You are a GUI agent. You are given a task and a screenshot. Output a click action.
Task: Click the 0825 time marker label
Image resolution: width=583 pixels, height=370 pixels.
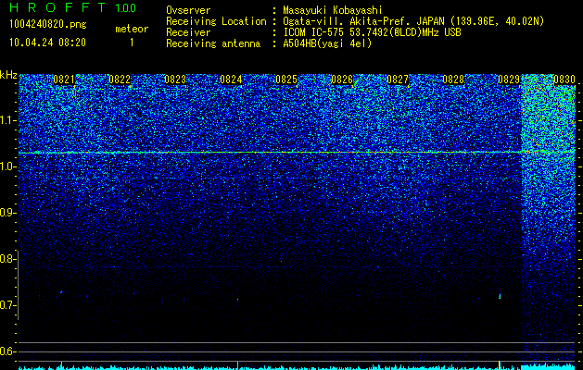tap(286, 80)
